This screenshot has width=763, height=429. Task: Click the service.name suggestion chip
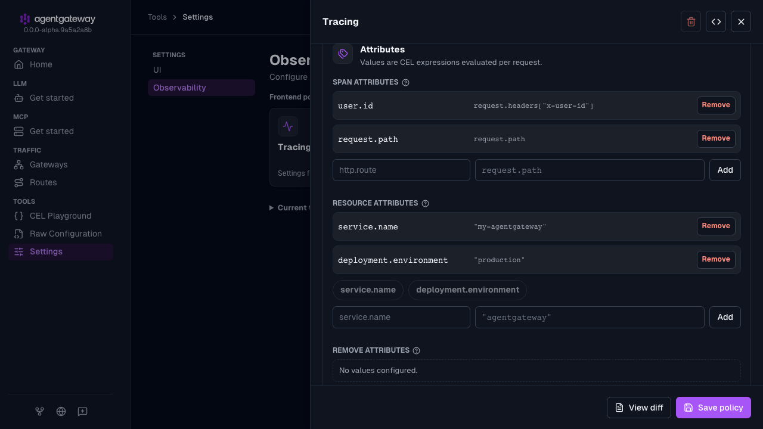tap(368, 290)
